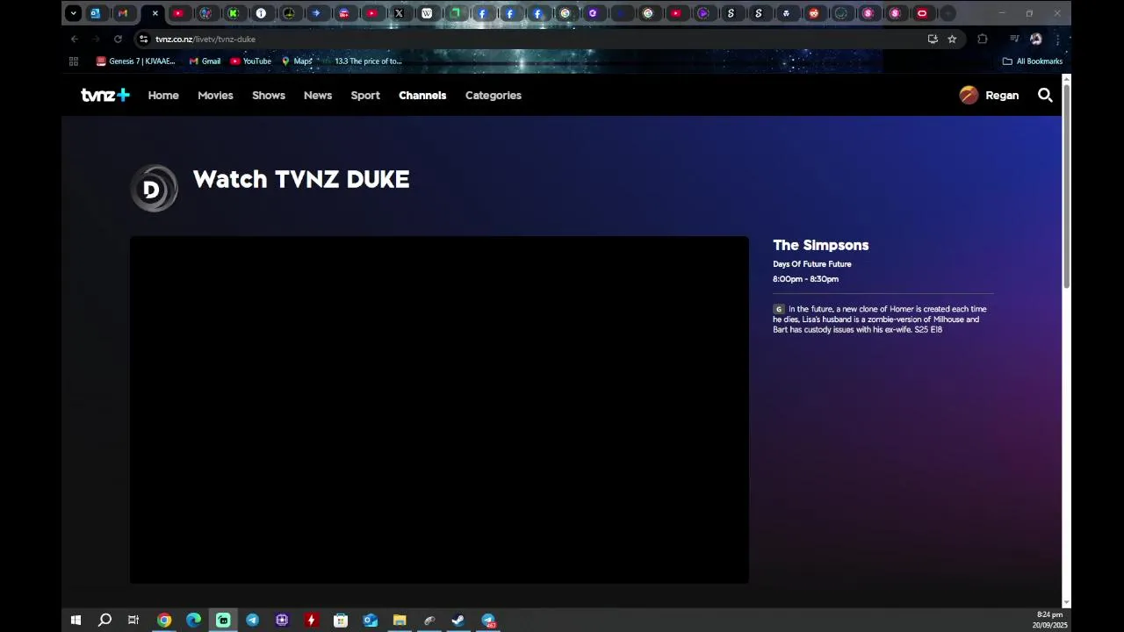Open the site search magnifier icon

click(x=1045, y=95)
